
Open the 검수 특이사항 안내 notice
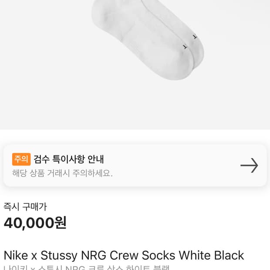[x=69, y=159]
